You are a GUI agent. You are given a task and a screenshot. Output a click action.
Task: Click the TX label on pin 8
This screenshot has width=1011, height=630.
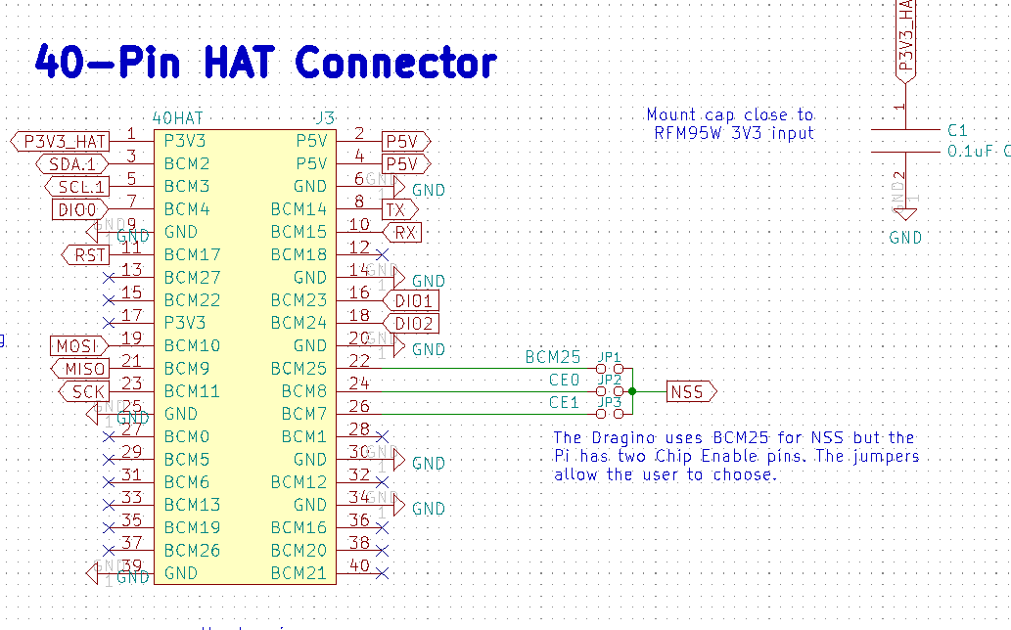(x=397, y=209)
